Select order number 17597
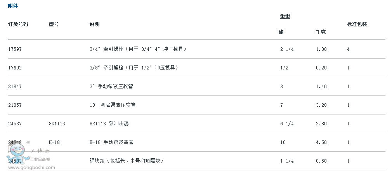The width and height of the screenshot is (392, 175). (15, 49)
